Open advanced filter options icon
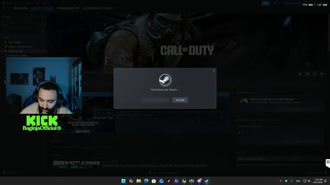This screenshot has height=185, width=330. pyautogui.click(x=43, y=31)
